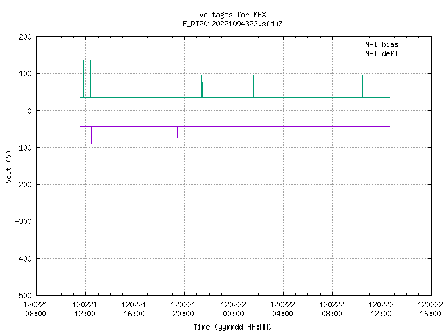Click the y-axis tick label -500
This screenshot has height=333, width=444.
pyautogui.click(x=23, y=296)
